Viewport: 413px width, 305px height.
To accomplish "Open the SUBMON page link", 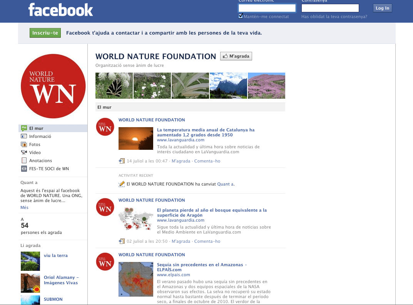I will pos(53,299).
